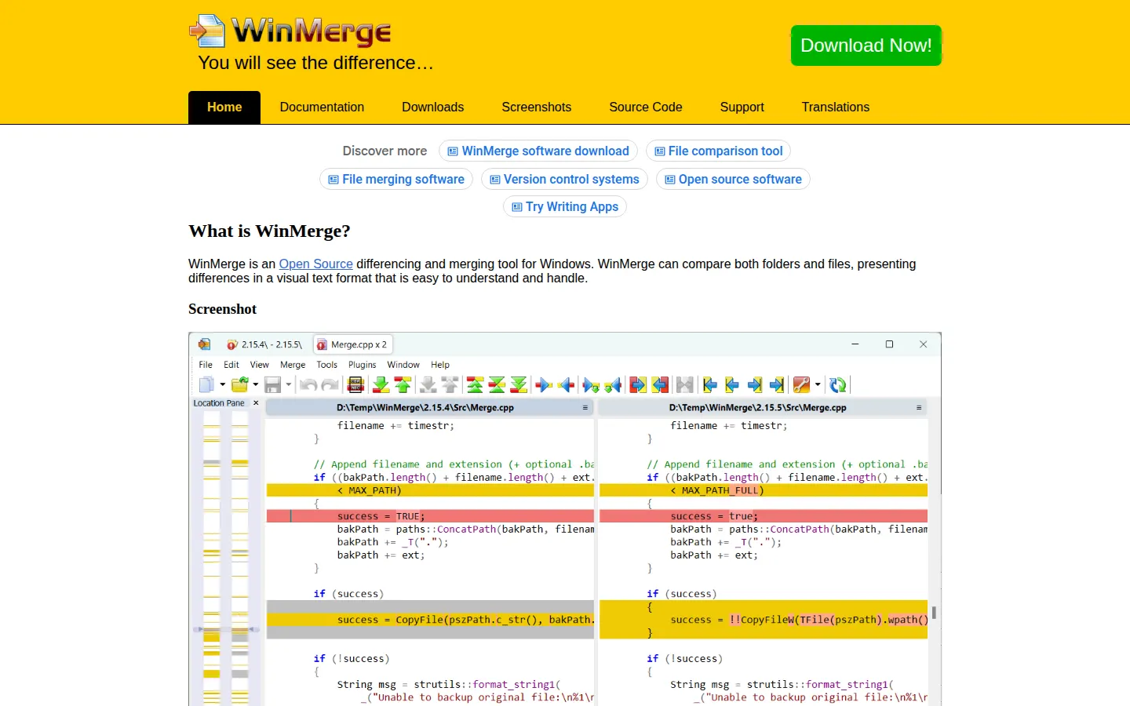Viewport: 1130px width, 706px height.
Task: Follow the WinMerge software download link
Action: 538,151
